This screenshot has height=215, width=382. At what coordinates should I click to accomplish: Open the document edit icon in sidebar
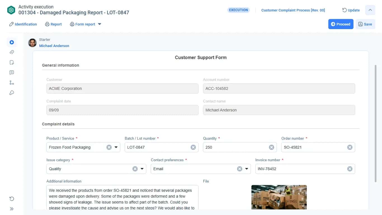coord(12,62)
